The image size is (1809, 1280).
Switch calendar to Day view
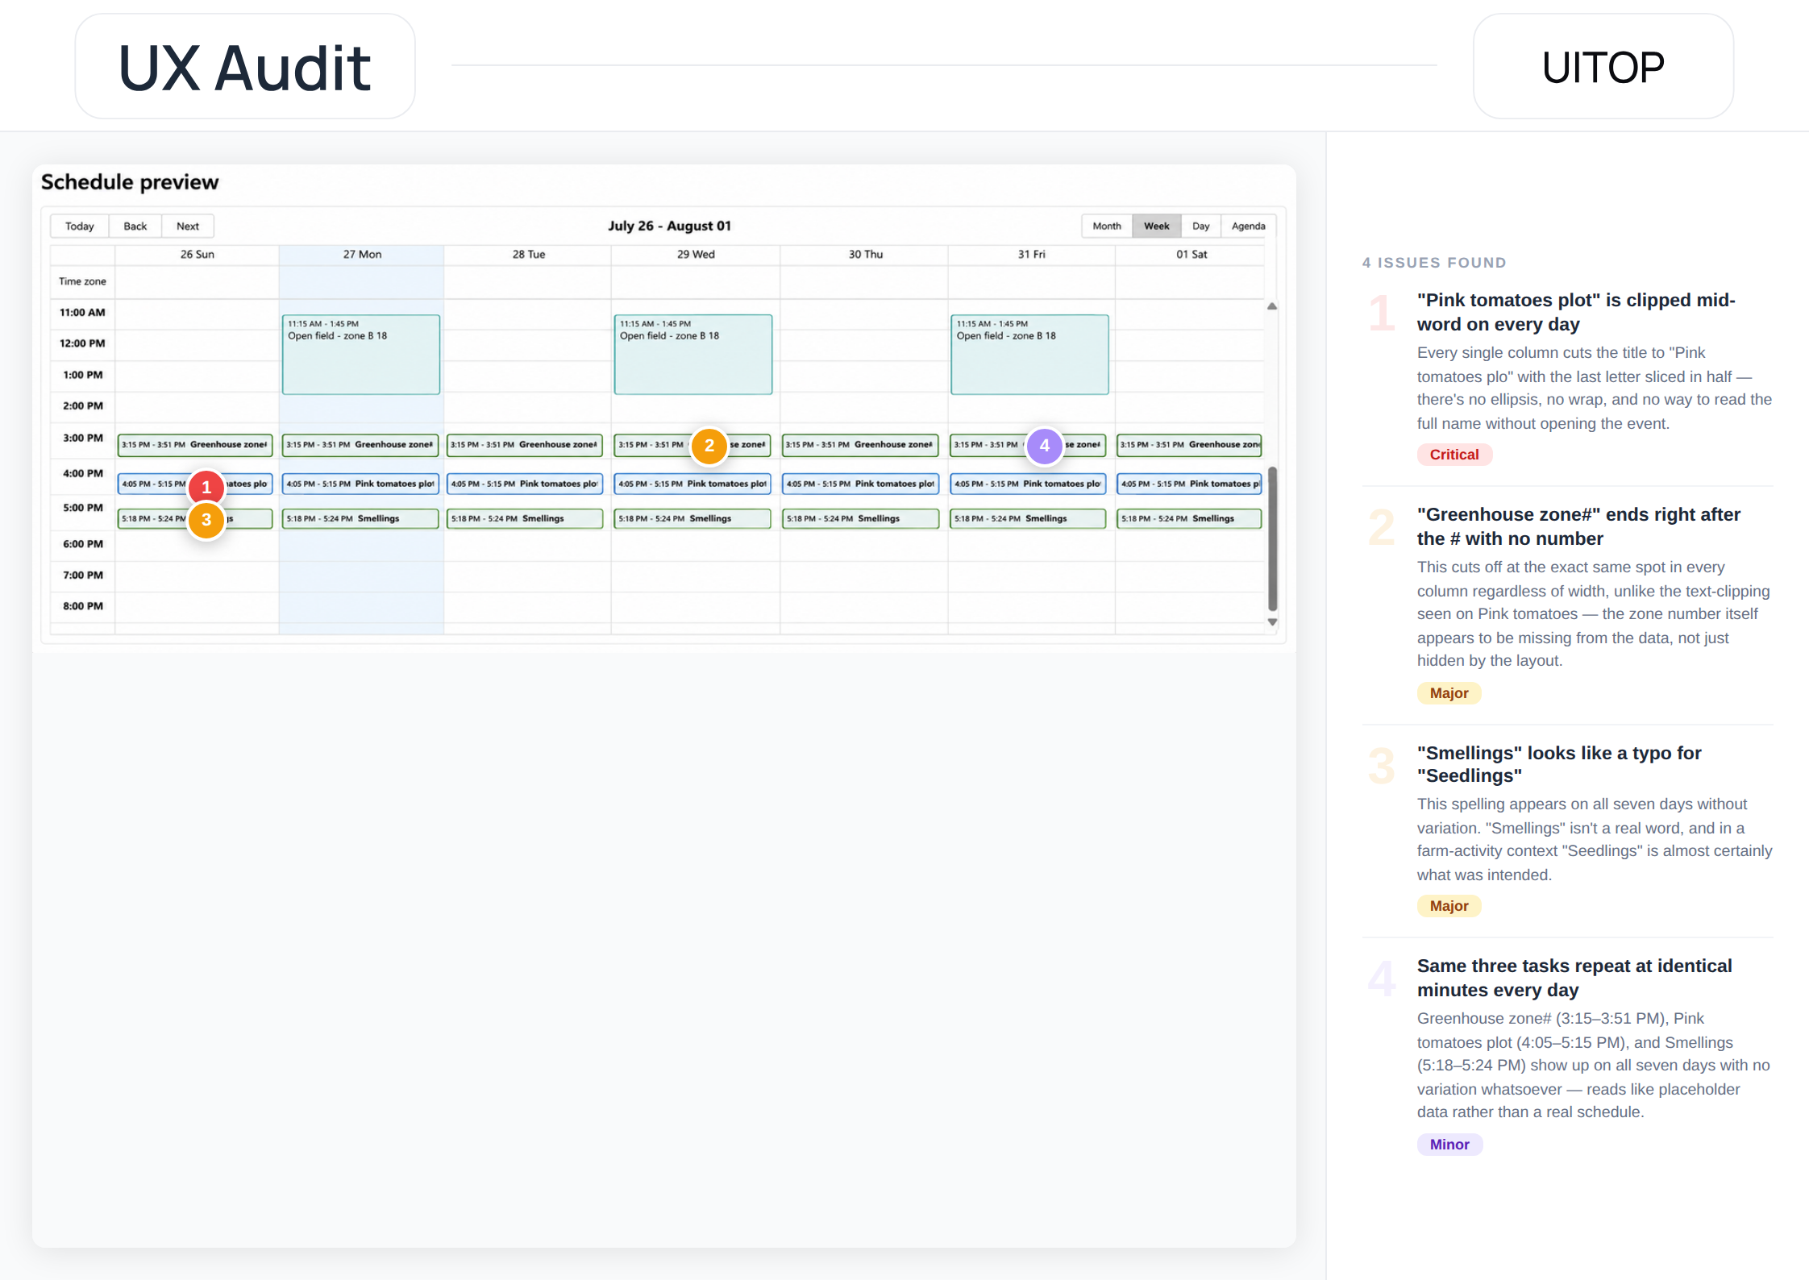(x=1201, y=226)
